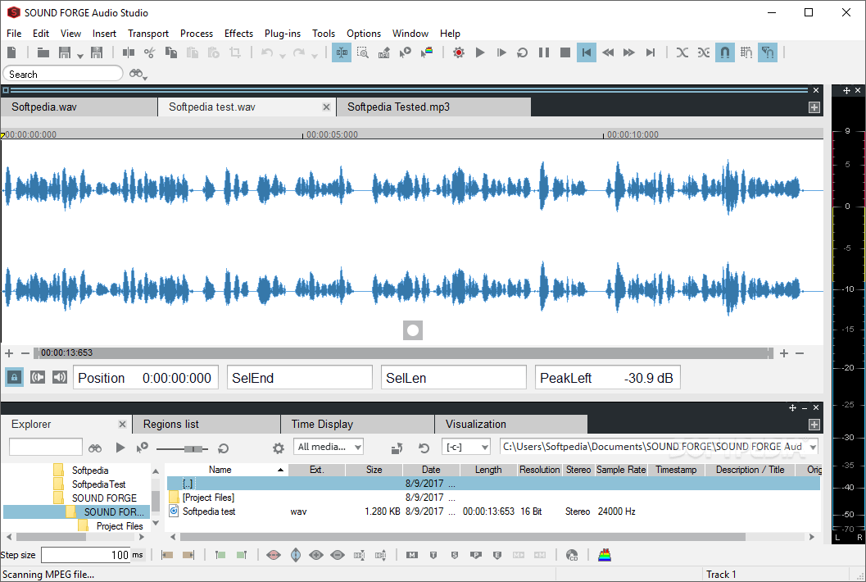Image resolution: width=866 pixels, height=582 pixels.
Task: Copy the selection with the Copy icon
Action: tap(171, 52)
